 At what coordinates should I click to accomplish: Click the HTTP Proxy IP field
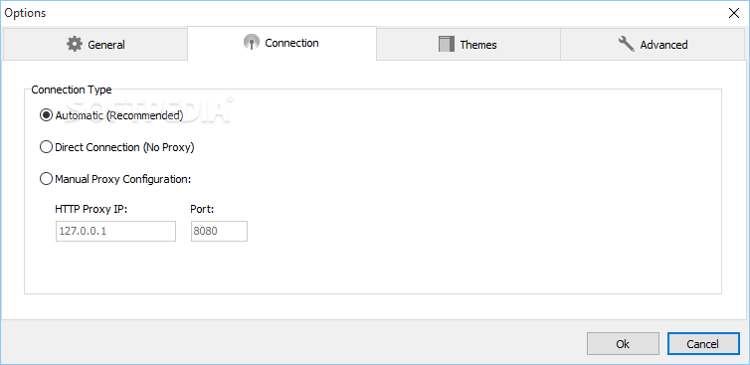(x=115, y=231)
